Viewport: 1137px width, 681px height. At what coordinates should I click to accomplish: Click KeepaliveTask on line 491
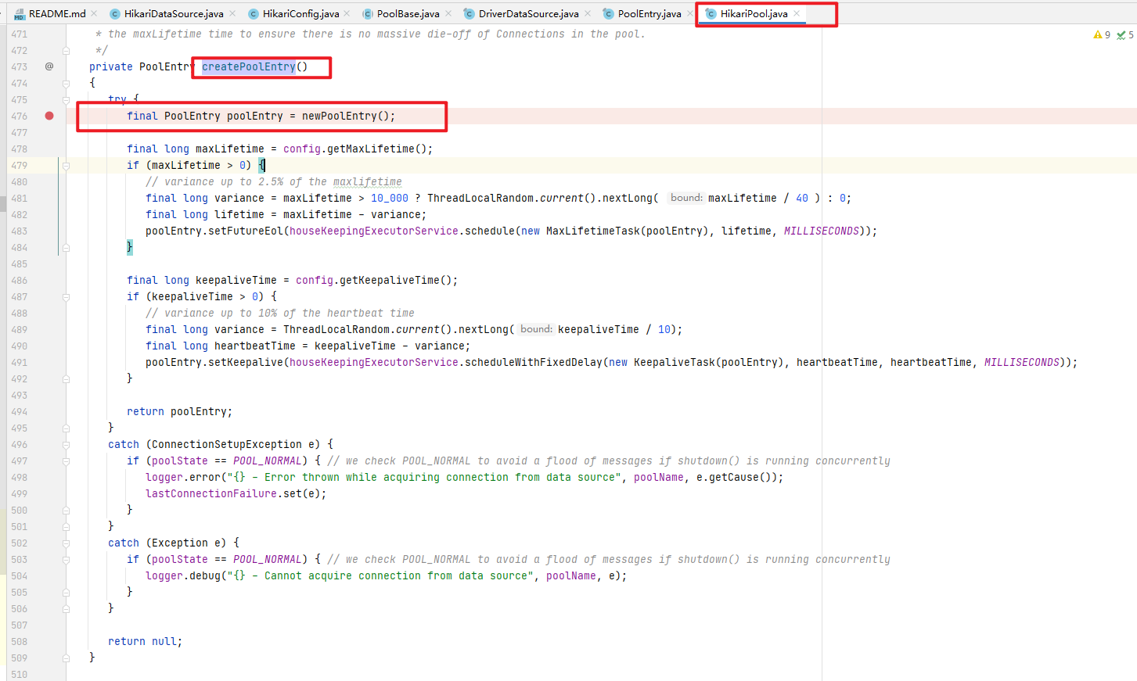coord(675,362)
